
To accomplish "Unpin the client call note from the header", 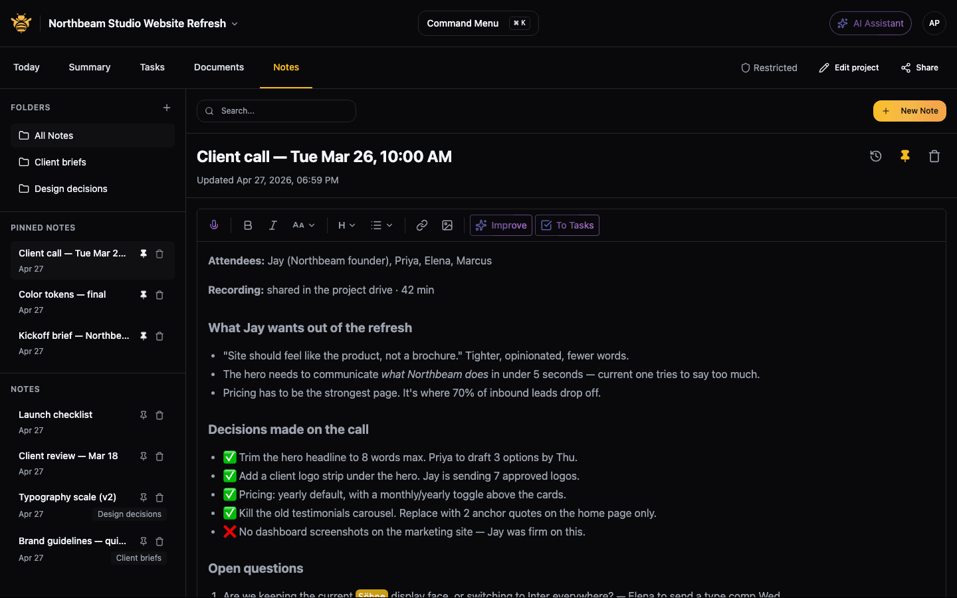I will click(904, 156).
